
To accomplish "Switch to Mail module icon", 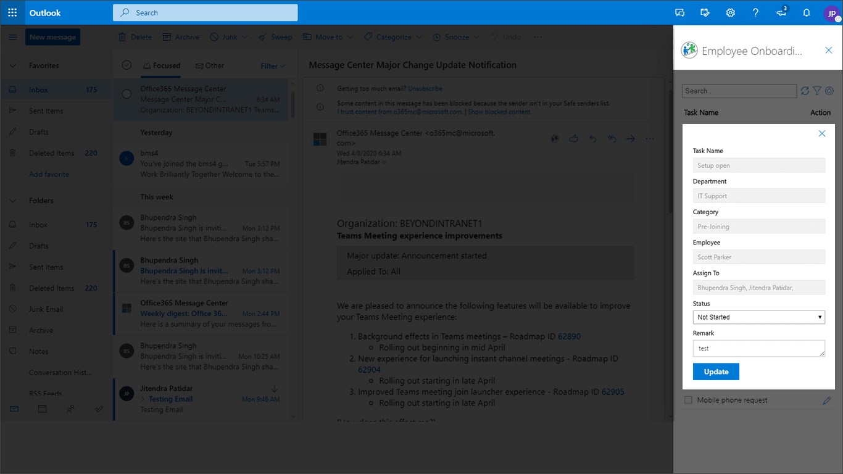I will coord(14,409).
